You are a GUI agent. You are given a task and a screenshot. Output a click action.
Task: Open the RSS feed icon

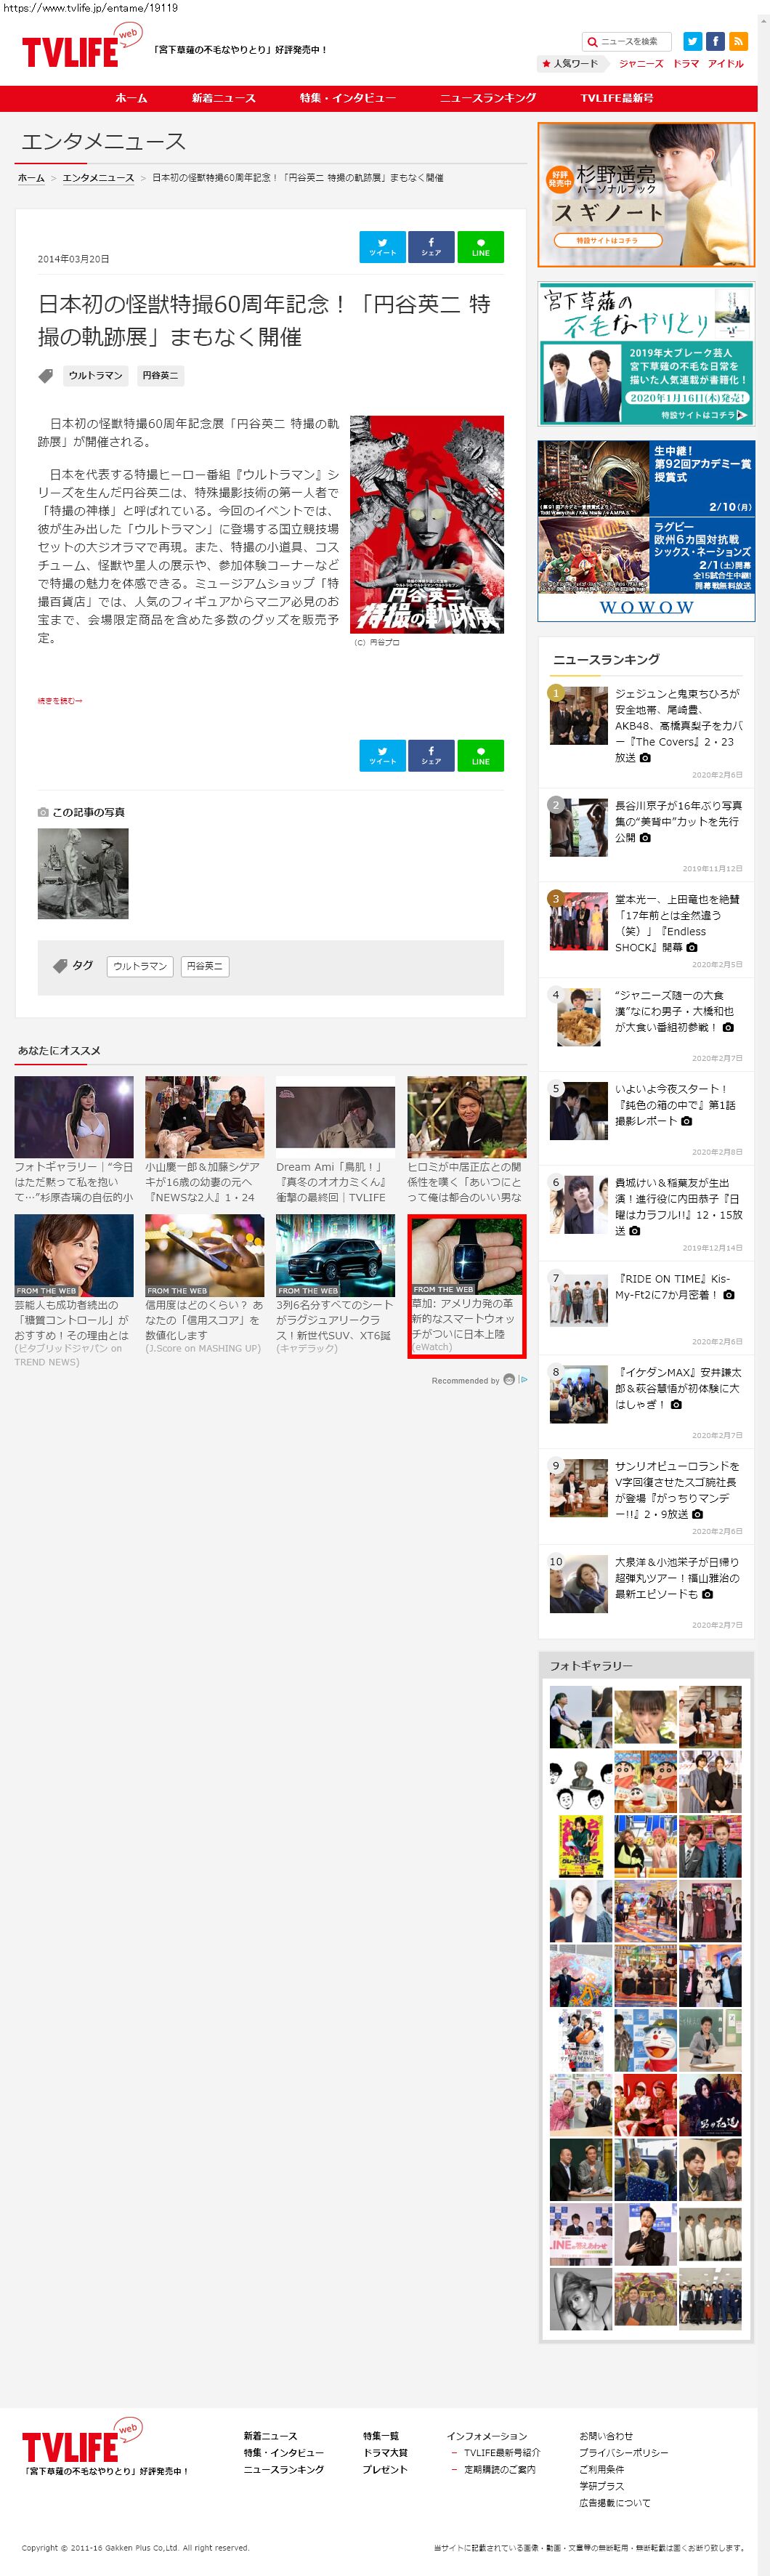[x=738, y=41]
